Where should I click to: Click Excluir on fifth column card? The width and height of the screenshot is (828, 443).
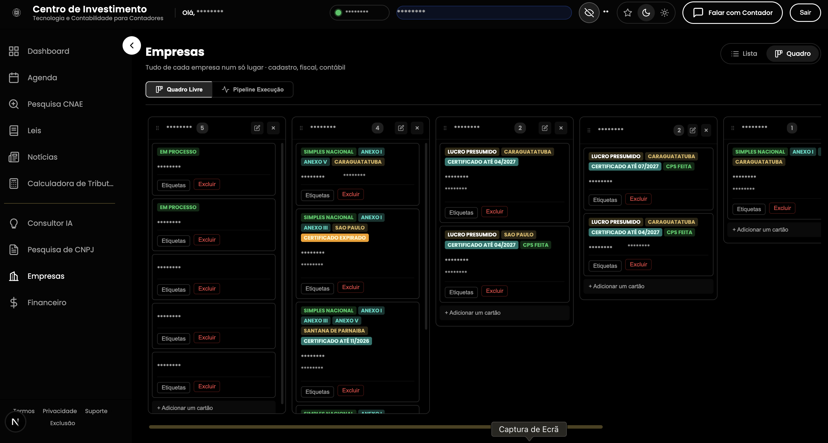tap(782, 208)
